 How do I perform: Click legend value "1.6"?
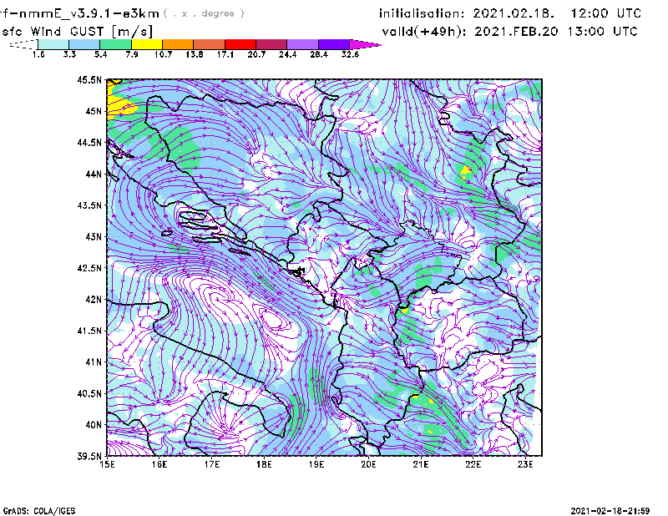tap(38, 54)
